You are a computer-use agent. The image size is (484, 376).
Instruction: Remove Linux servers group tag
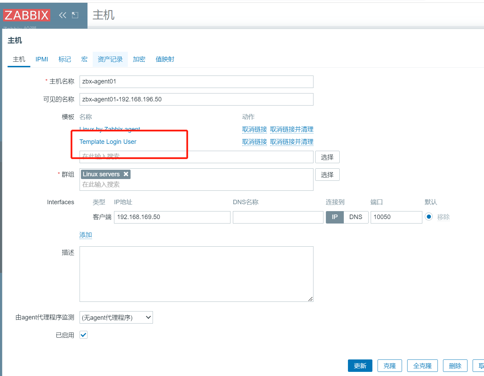126,174
